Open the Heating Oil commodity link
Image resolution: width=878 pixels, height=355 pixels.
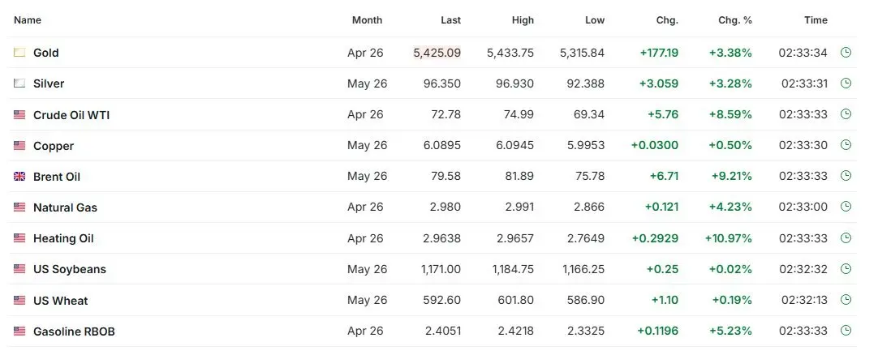tap(63, 238)
